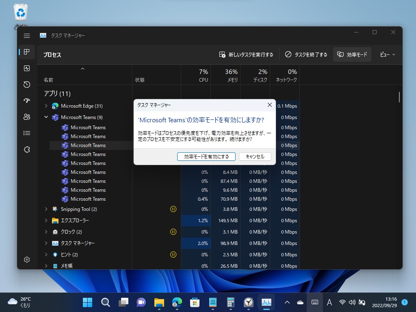Viewport: 416px width, 312px height.
Task: Select the Microsoft Edge (31) app icon row
Action: (55, 106)
